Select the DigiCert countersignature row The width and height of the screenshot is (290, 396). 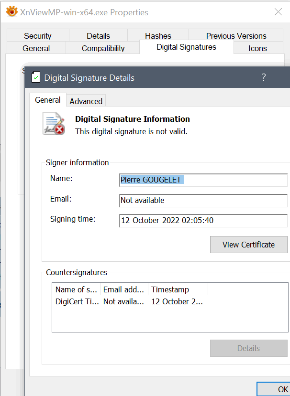click(x=129, y=301)
